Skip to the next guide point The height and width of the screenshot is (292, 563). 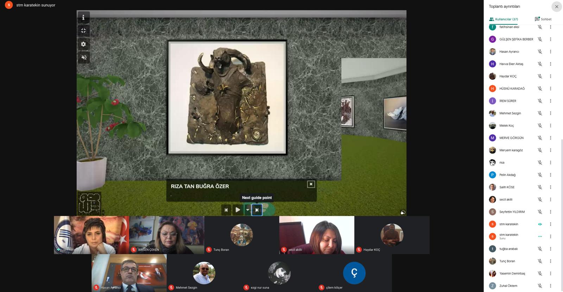tap(257, 210)
